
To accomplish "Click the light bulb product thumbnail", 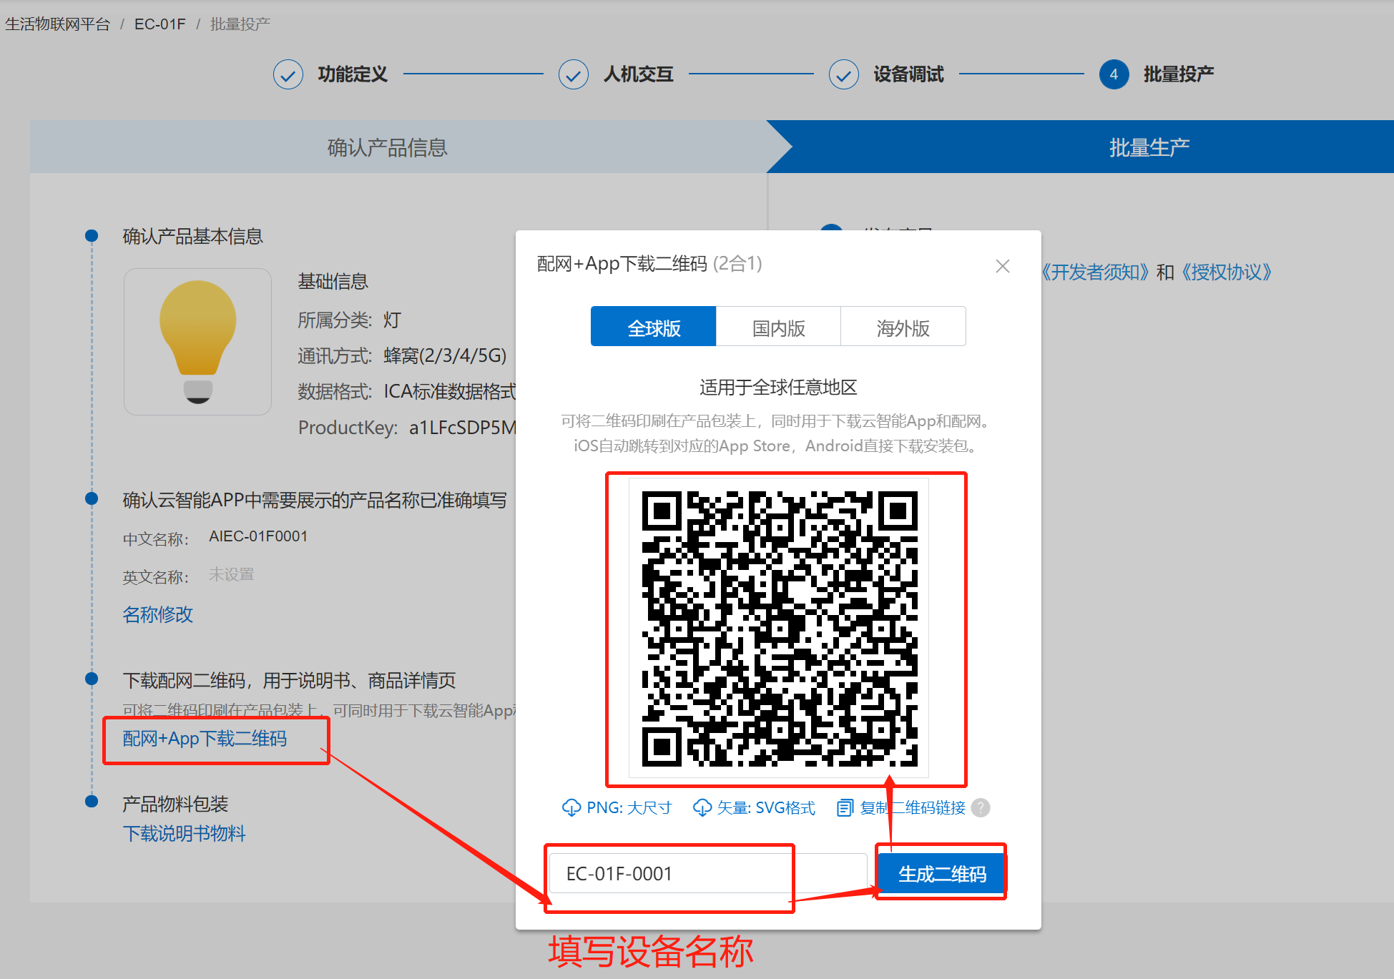I will pyautogui.click(x=197, y=342).
